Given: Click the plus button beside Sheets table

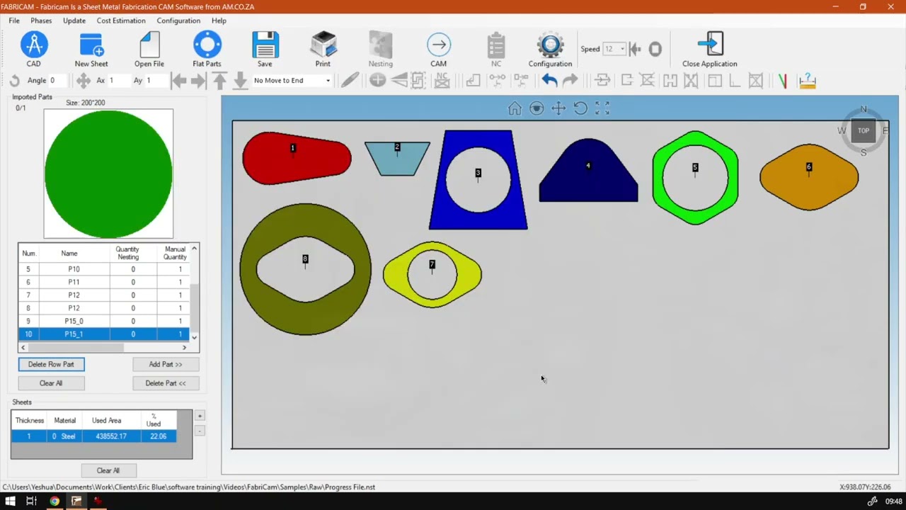Looking at the screenshot, I should [x=200, y=416].
